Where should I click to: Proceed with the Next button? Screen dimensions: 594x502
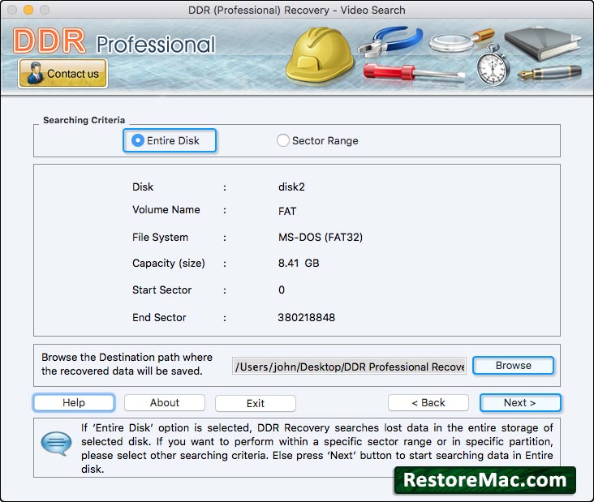click(x=519, y=402)
